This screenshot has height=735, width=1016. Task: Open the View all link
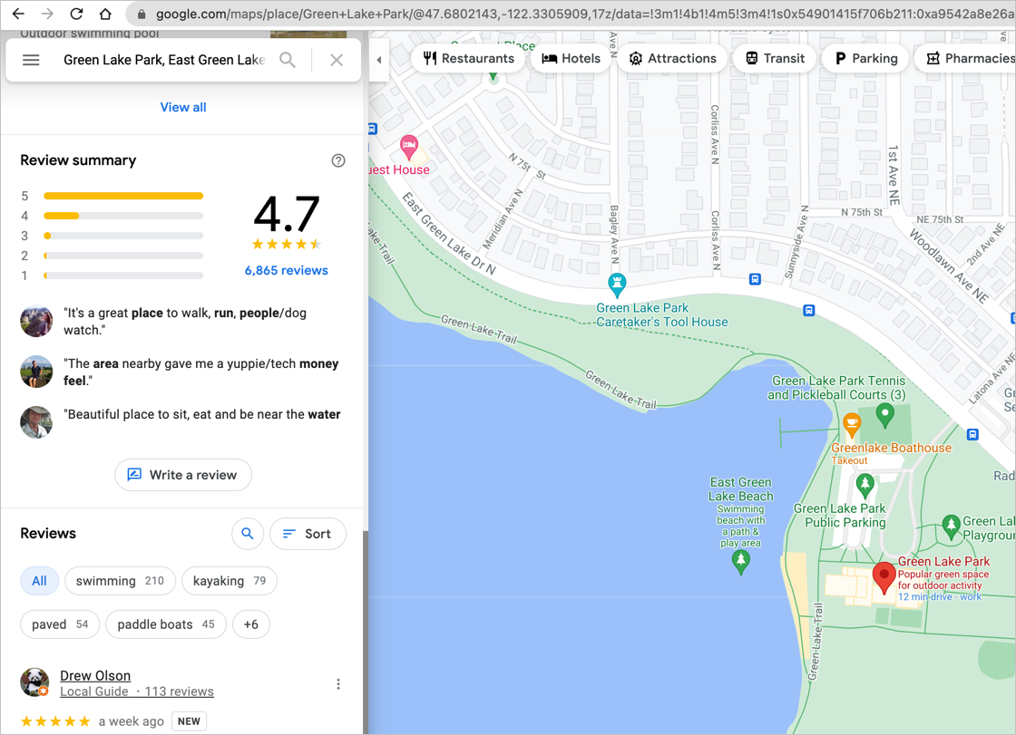coord(183,108)
